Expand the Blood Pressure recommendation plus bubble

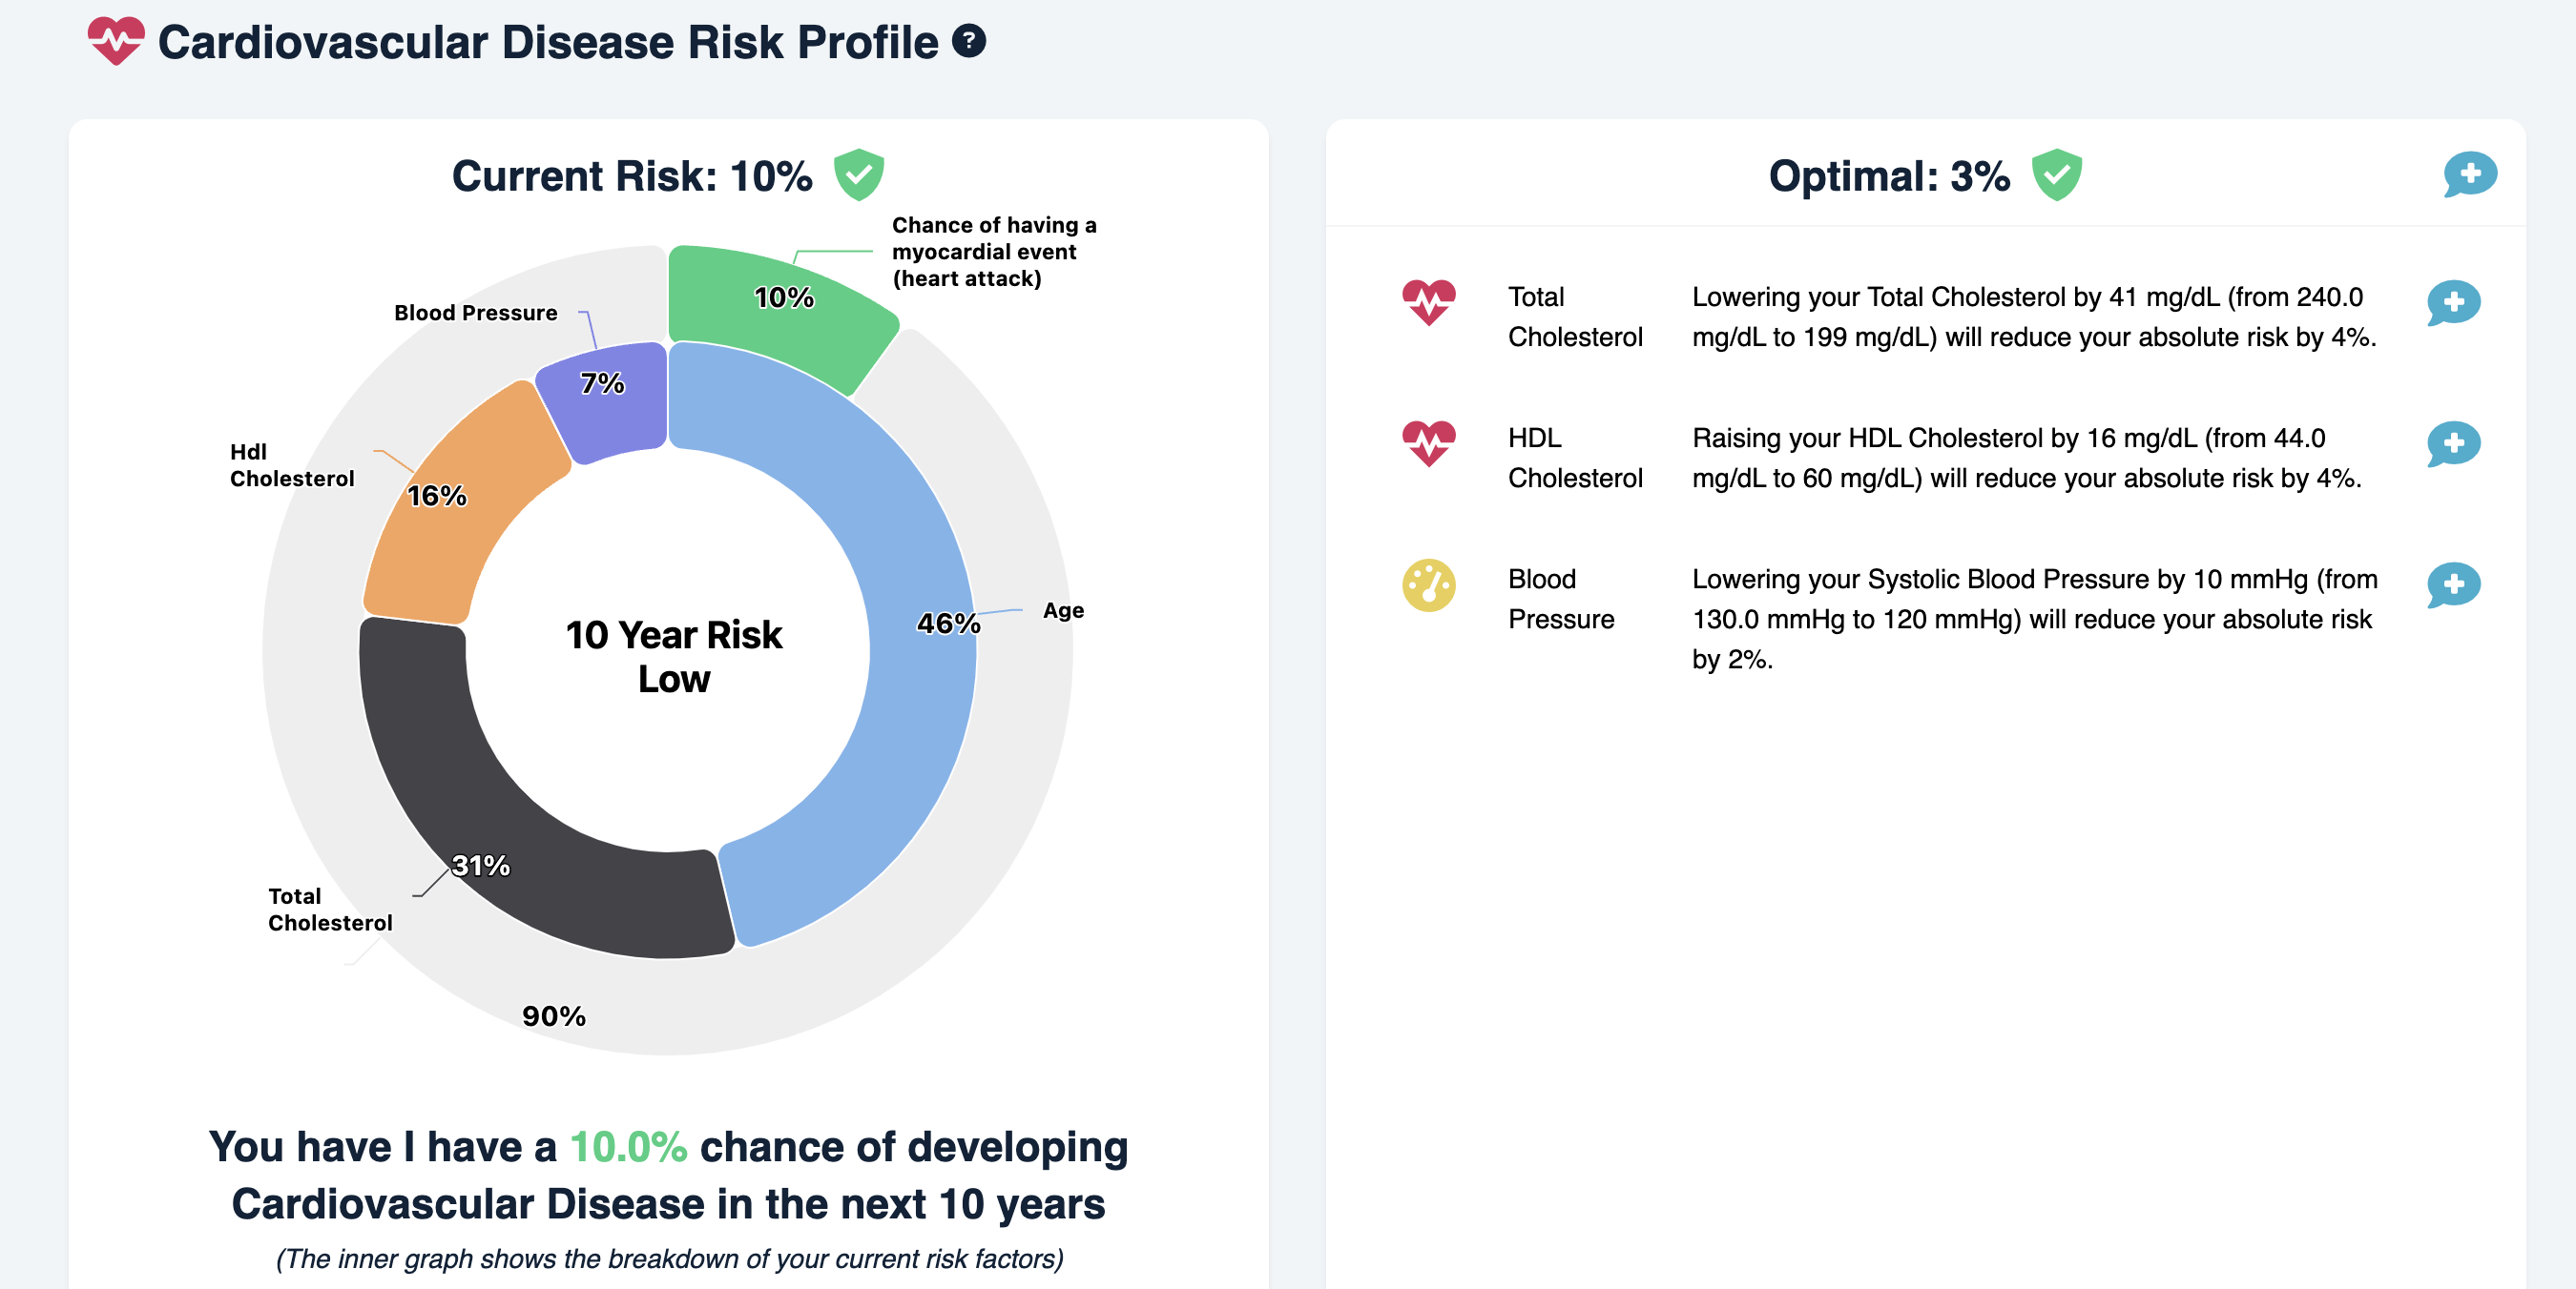[x=2453, y=584]
